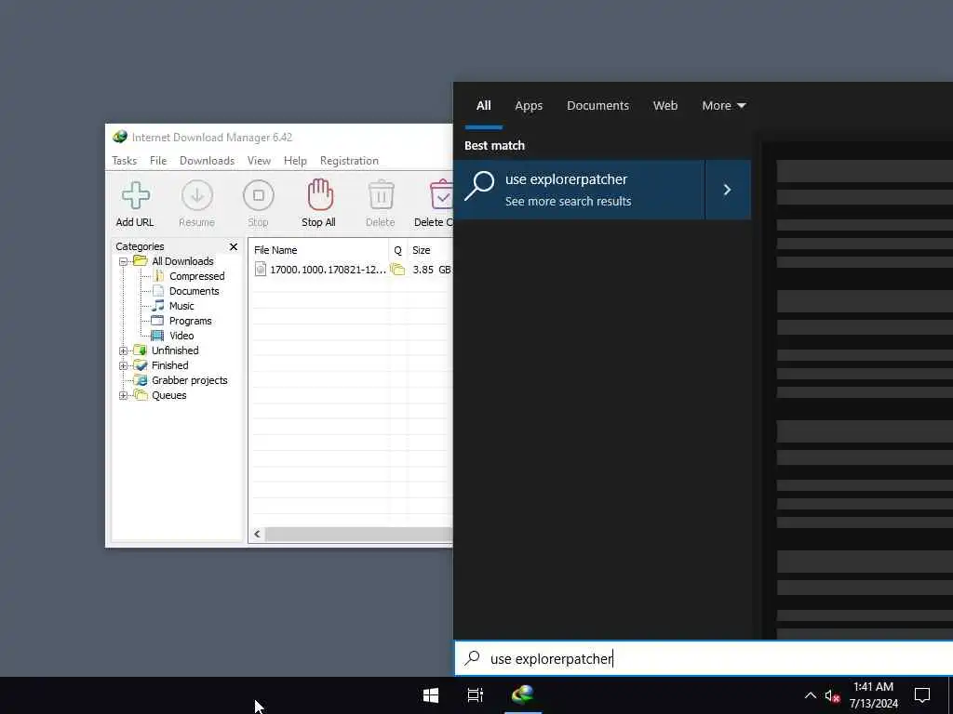The width and height of the screenshot is (953, 714).
Task: Open the Registration menu
Action: (x=350, y=161)
